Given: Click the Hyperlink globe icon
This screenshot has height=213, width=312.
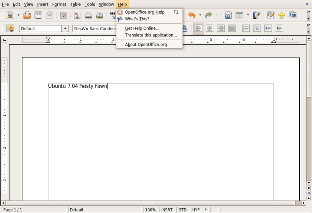Looking at the screenshot, I should 228,15.
